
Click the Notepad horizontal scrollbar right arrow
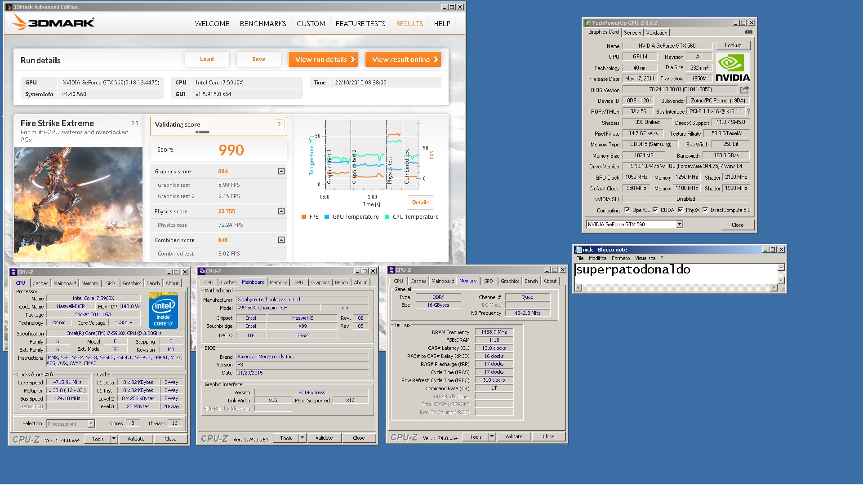coord(774,288)
